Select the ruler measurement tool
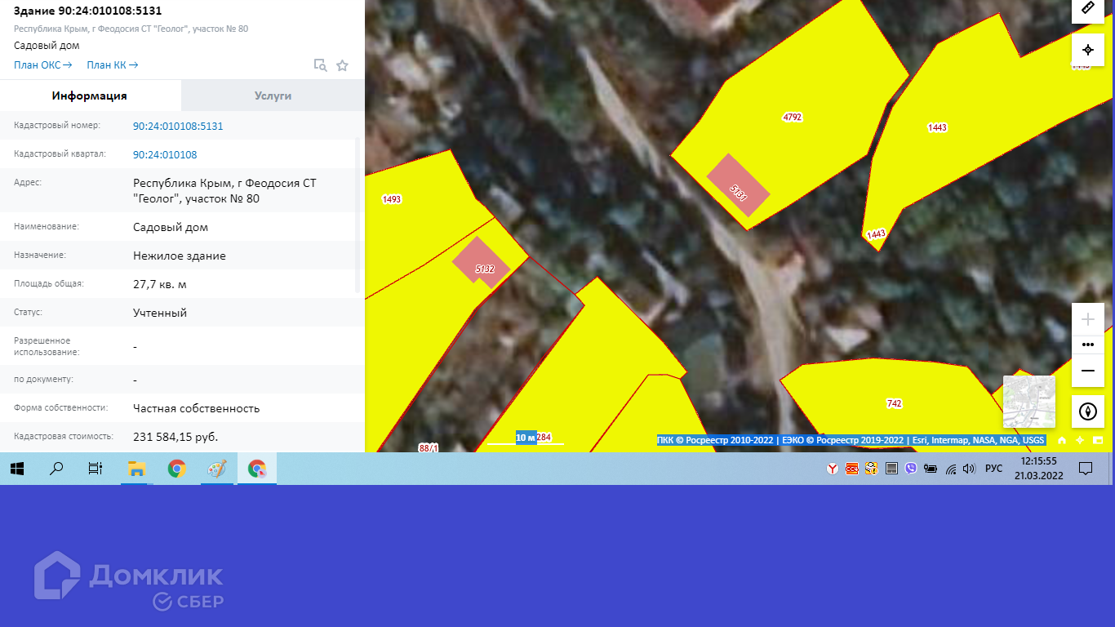The image size is (1115, 627). coord(1087,9)
